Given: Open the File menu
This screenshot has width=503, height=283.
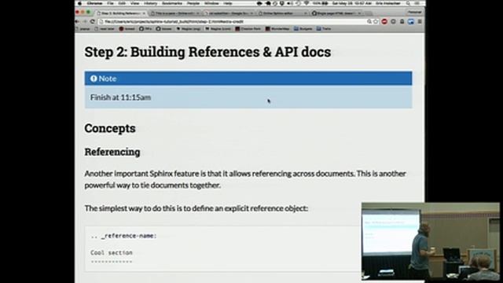Looking at the screenshot, I should (110, 3).
